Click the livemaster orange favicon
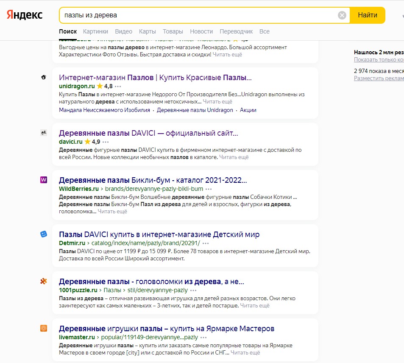404x363 pixels. point(44,328)
